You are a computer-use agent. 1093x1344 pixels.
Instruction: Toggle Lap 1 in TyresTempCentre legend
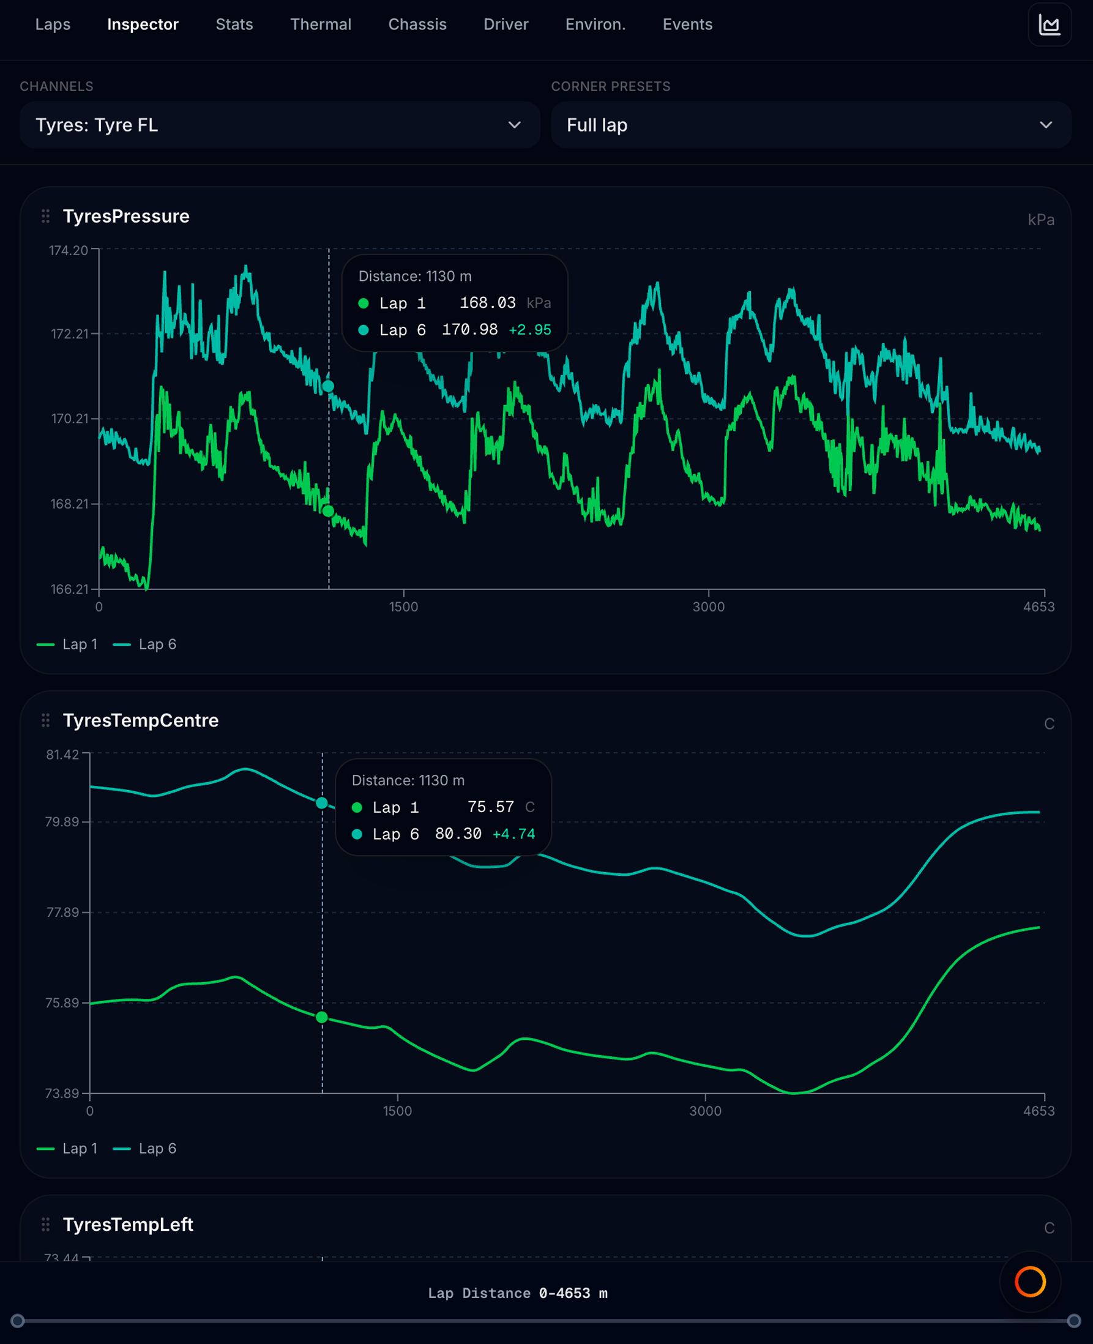pyautogui.click(x=67, y=1148)
